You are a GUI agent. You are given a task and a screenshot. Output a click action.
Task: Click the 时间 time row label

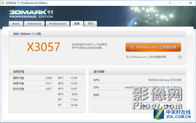(x=96, y=95)
